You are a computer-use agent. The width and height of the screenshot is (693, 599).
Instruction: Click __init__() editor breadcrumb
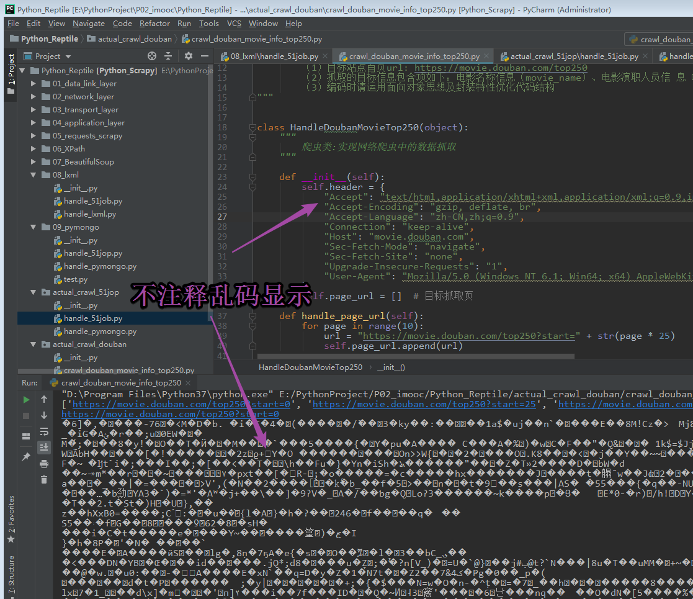(391, 367)
